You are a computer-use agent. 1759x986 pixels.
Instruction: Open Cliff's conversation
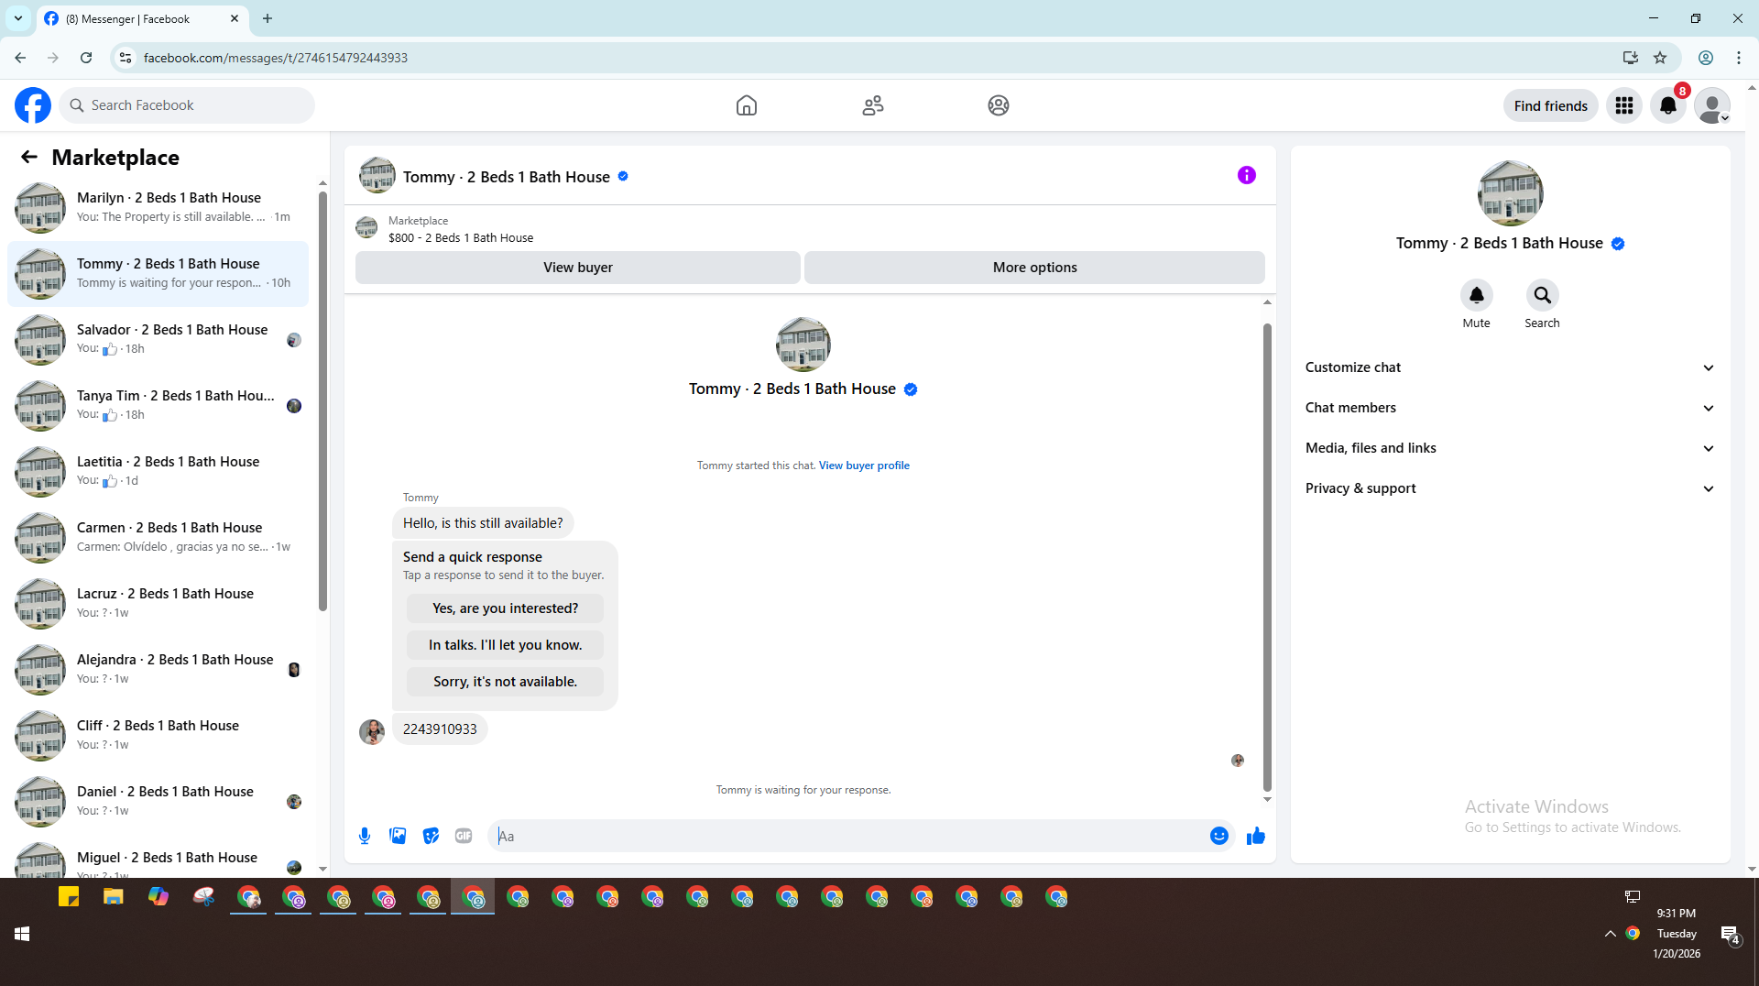(x=158, y=736)
